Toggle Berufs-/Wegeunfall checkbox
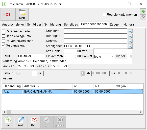Screen dimensions: 147x130 click(4, 36)
